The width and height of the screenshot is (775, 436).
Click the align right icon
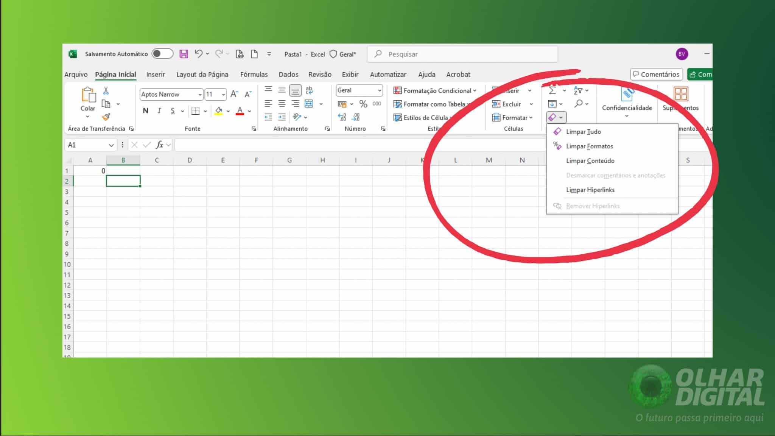pyautogui.click(x=296, y=104)
